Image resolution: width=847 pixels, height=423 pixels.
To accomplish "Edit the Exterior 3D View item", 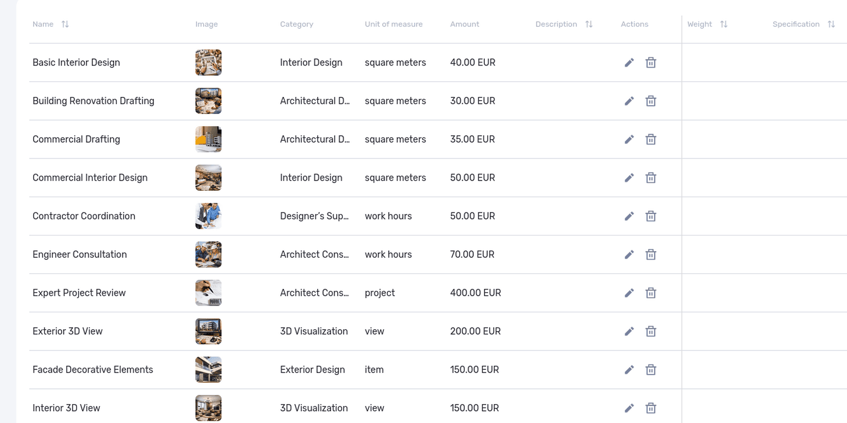I will [629, 331].
